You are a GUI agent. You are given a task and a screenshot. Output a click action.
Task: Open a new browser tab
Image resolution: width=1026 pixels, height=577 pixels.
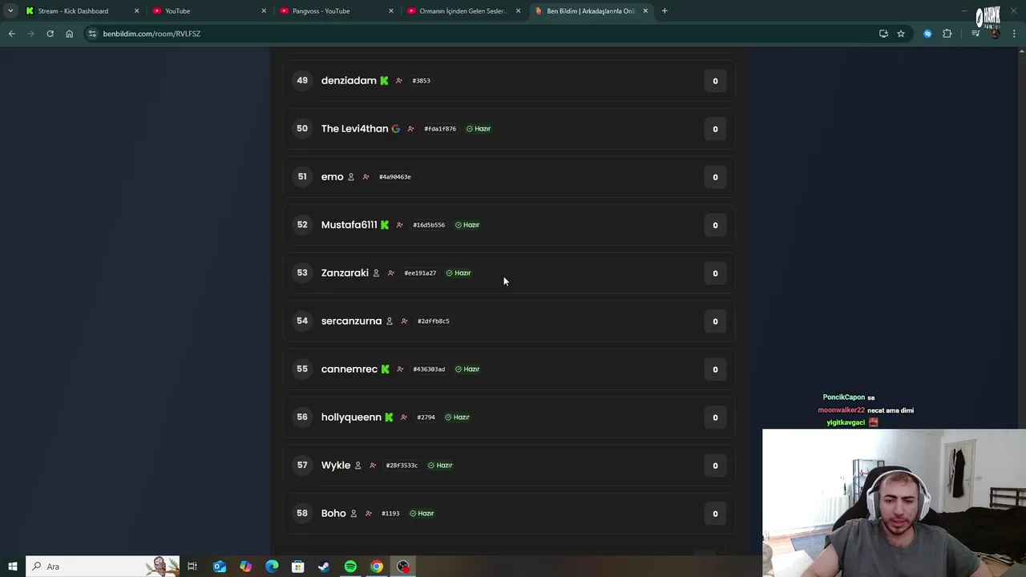click(664, 11)
